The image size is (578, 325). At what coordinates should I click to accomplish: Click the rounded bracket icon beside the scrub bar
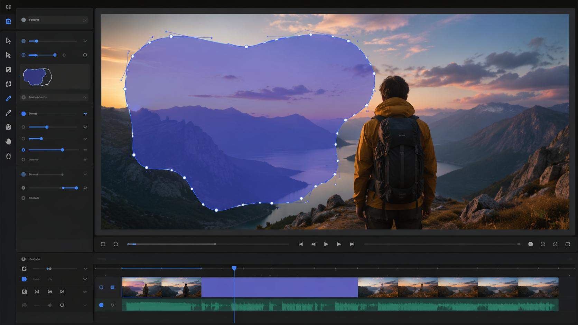pyautogui.click(x=116, y=244)
